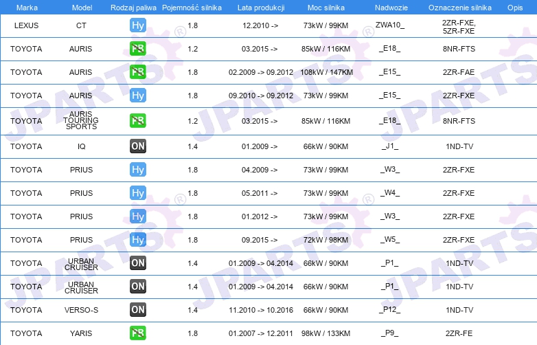This screenshot has width=537, height=345.
Task: Click the ON diesel icon in IQ row
Action: [138, 146]
